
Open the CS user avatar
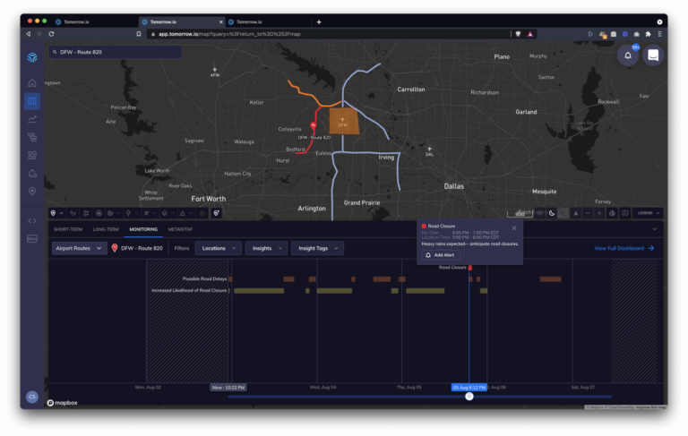point(32,397)
